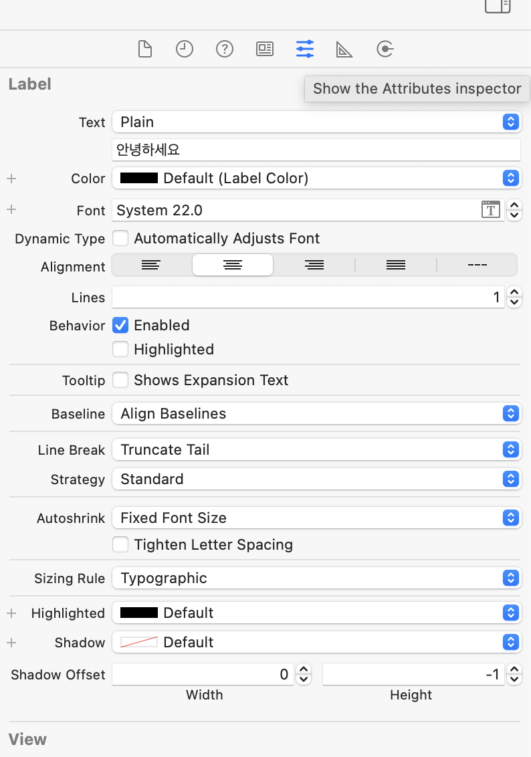Open the Color dropdown Default Label Color
Screen dimensions: 531x757
point(317,178)
